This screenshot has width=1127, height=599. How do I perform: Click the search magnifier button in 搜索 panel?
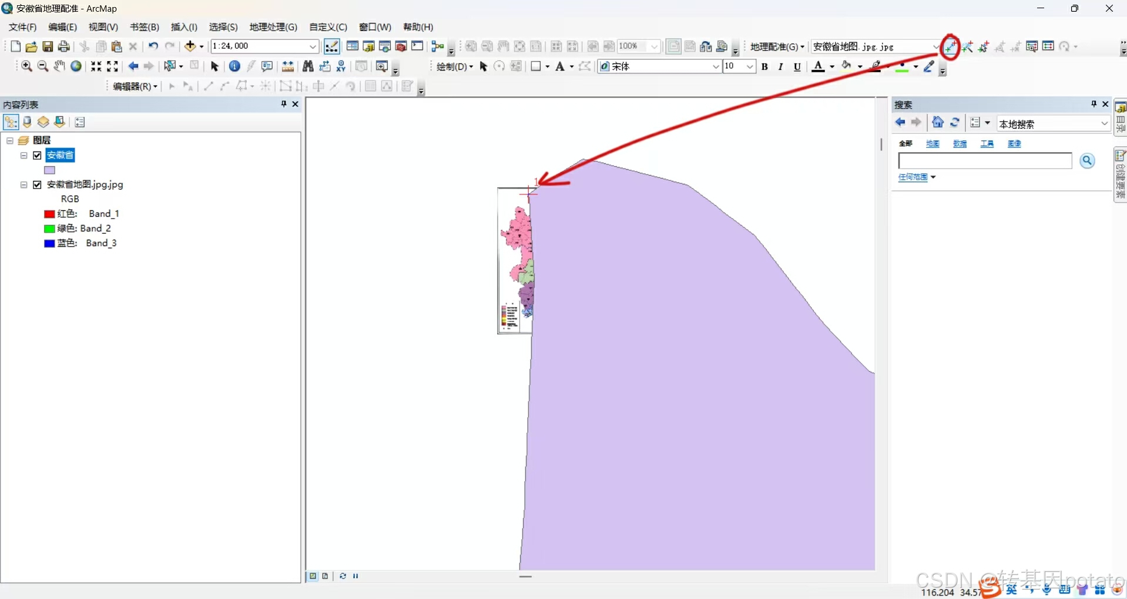coord(1087,160)
